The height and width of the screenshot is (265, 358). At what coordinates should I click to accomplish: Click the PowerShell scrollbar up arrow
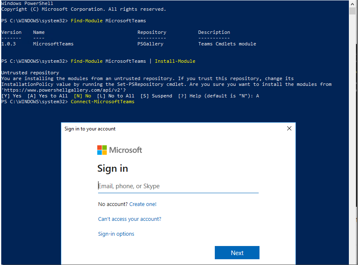click(352, 4)
